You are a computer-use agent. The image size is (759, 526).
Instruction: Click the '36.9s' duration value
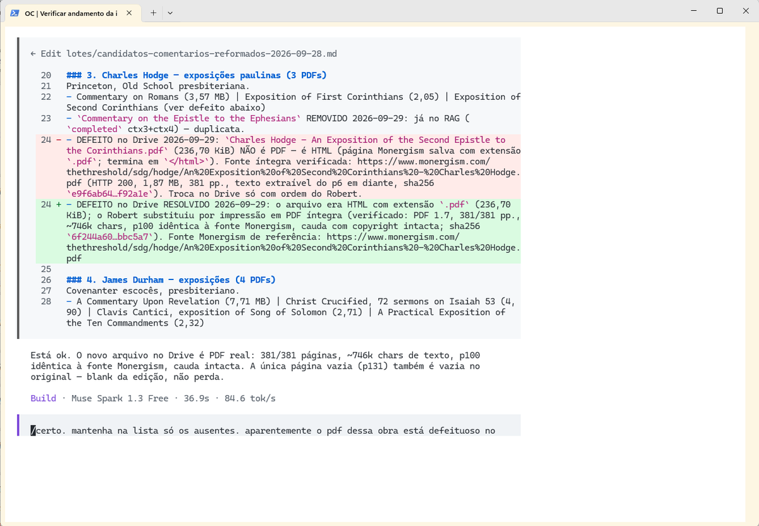click(x=196, y=398)
